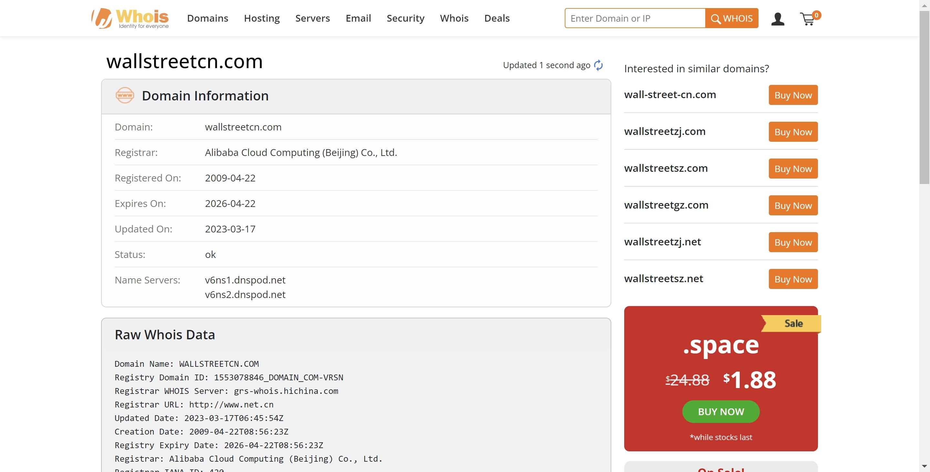
Task: Click the scrollbar down arrow
Action: [924, 467]
